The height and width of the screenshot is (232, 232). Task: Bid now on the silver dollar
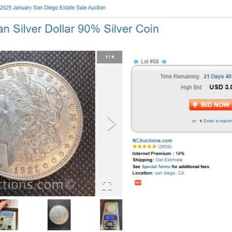(x=211, y=105)
